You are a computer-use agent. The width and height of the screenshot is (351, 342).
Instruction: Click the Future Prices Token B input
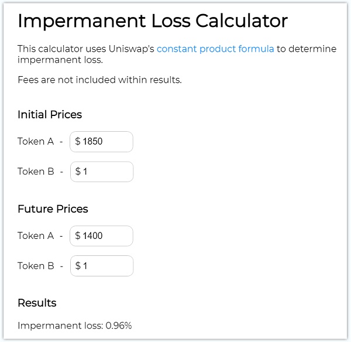[x=105, y=266]
